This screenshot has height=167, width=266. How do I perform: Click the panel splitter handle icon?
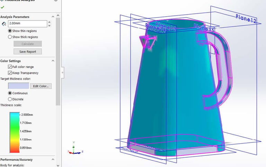63,73
